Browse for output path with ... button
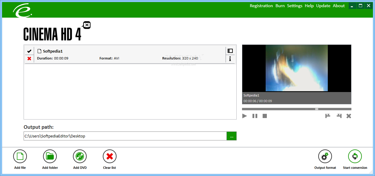 pyautogui.click(x=232, y=136)
